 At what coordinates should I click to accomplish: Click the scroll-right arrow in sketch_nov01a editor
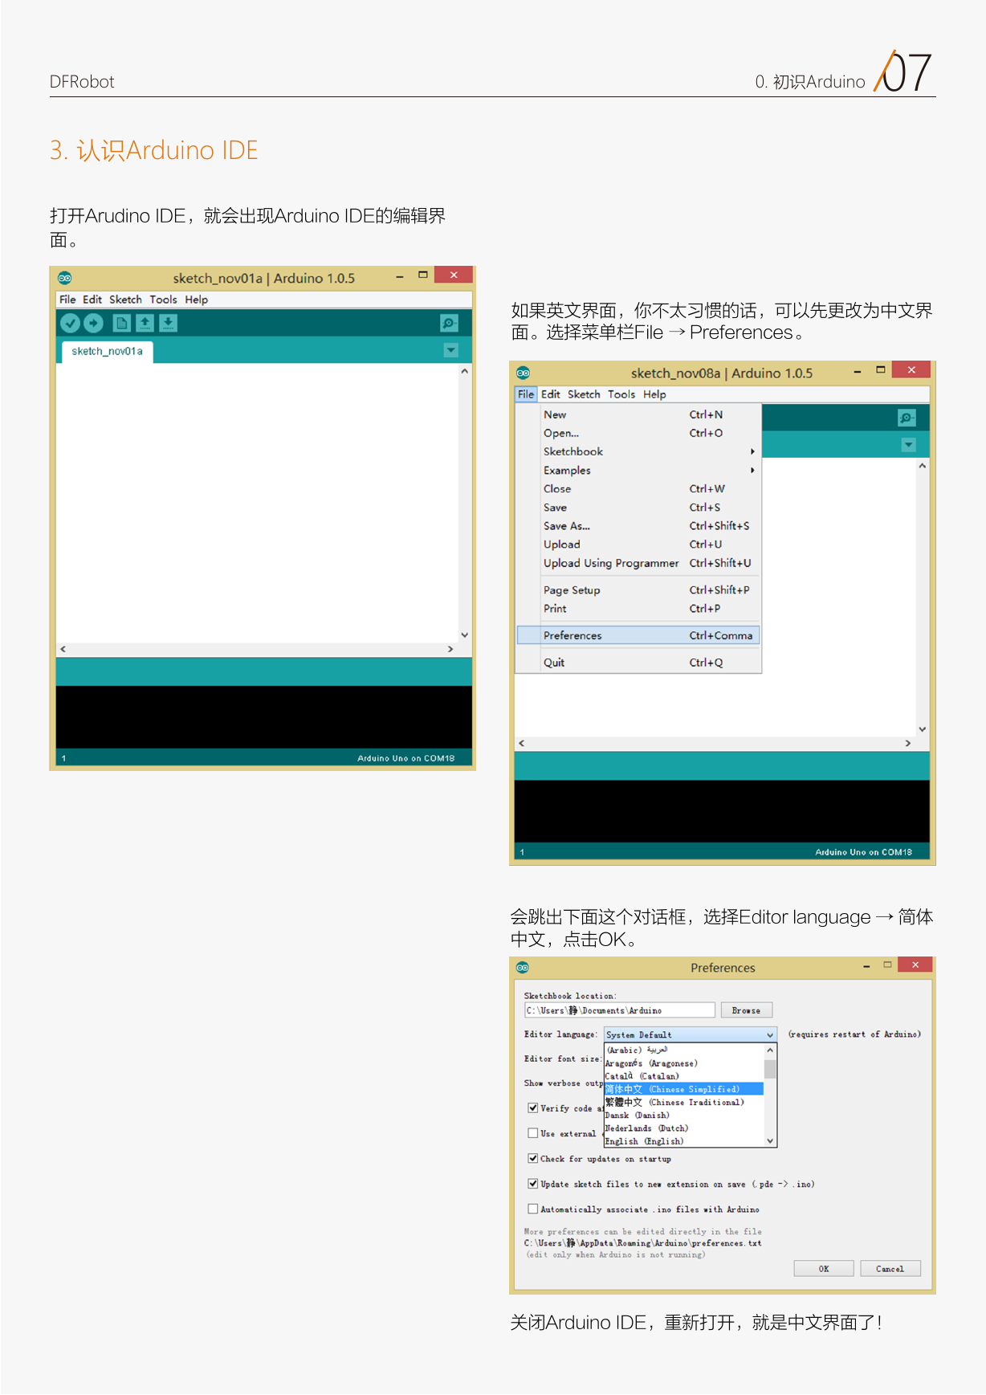[x=450, y=649]
